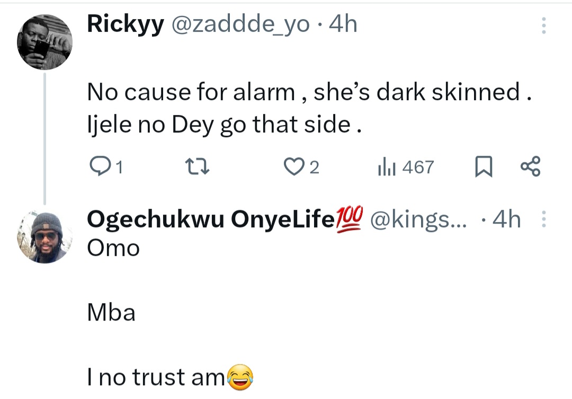Bookmark Rickyy's tweet
The width and height of the screenshot is (572, 399).
(483, 168)
